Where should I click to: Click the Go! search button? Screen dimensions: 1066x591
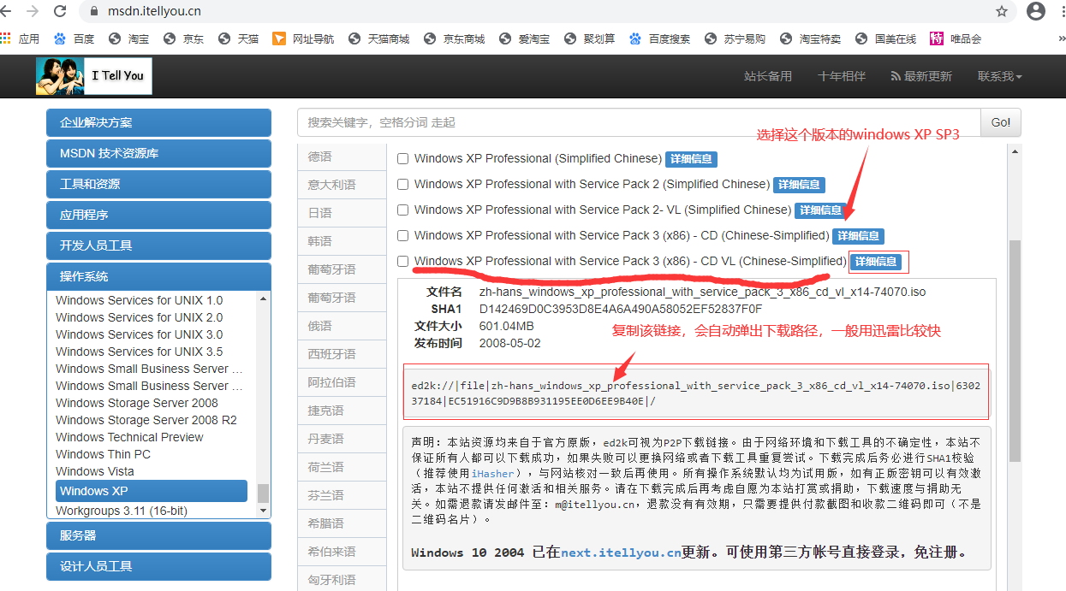coord(1001,122)
